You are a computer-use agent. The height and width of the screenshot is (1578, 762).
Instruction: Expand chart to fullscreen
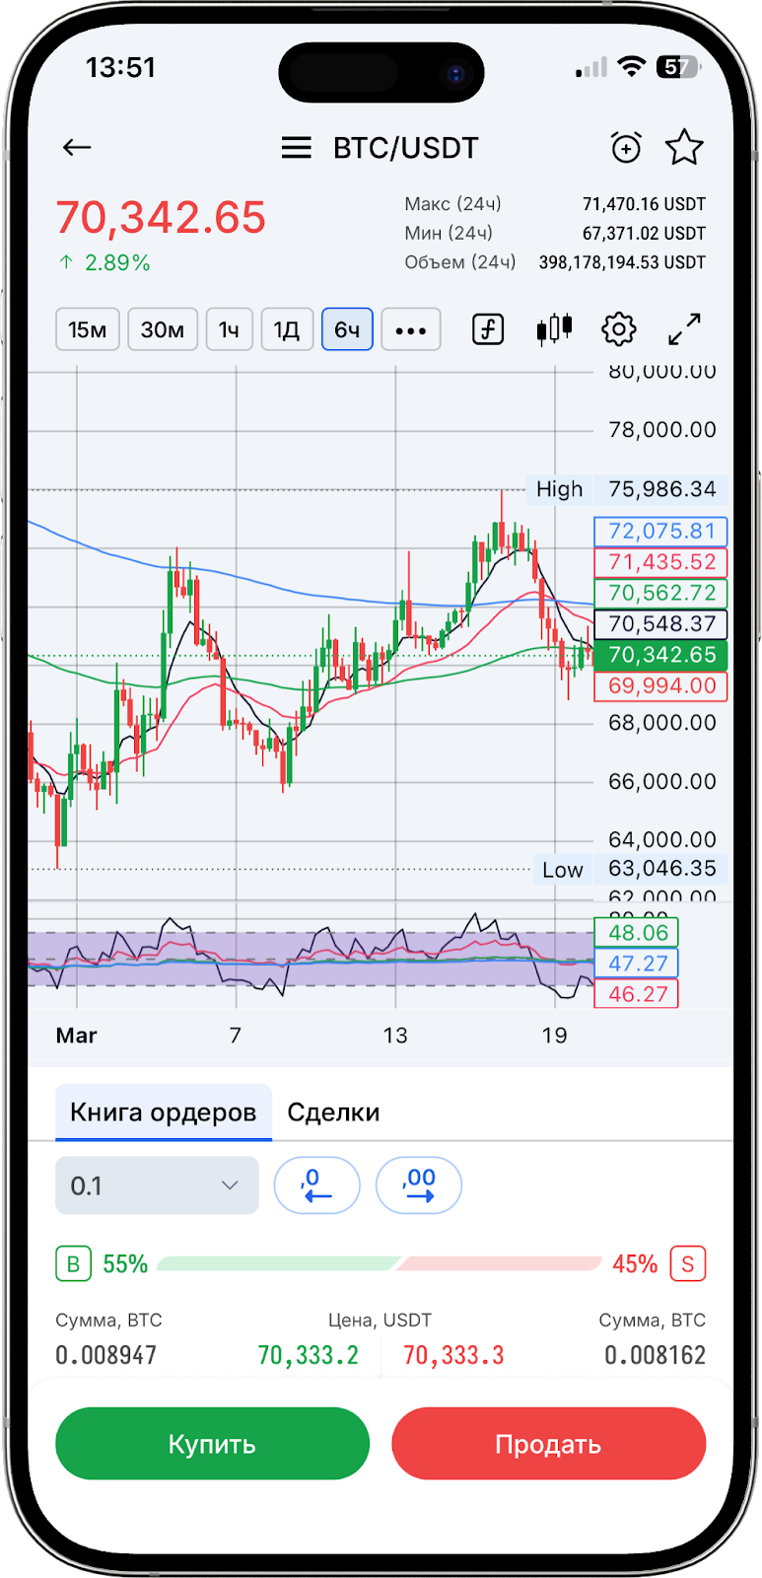tap(684, 329)
